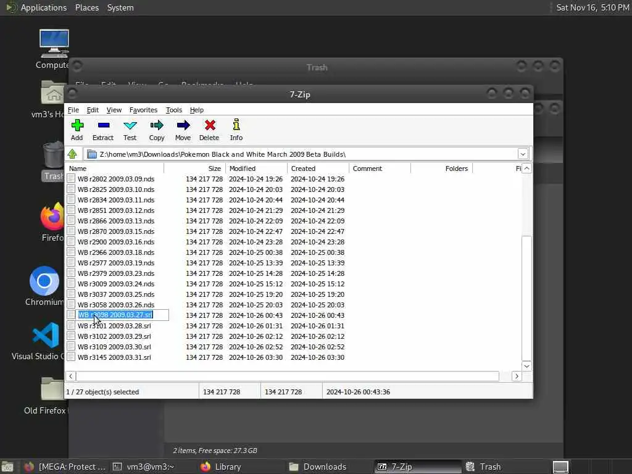Image resolution: width=632 pixels, height=474 pixels.
Task: Click the scroll-up arrow of file list
Action: [x=526, y=168]
